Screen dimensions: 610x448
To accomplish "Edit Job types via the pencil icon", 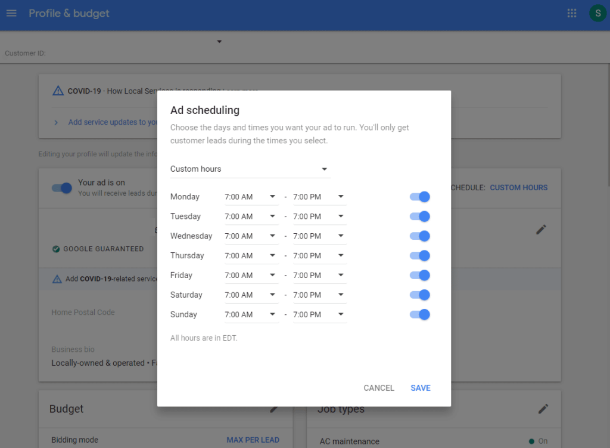I will (x=543, y=409).
